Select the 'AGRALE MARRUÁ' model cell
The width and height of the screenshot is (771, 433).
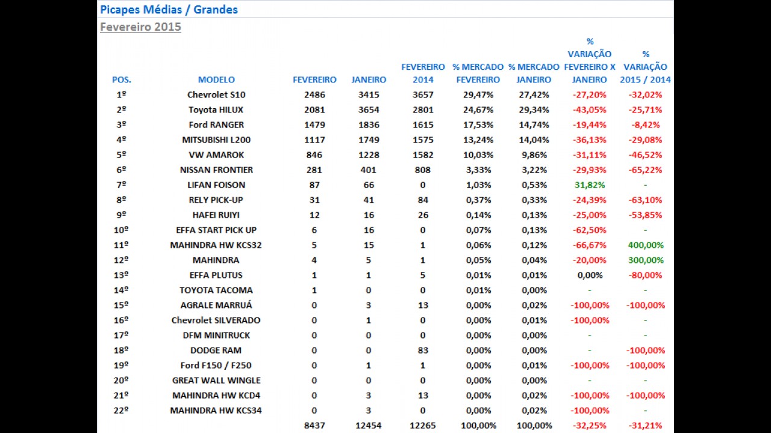[x=216, y=305]
